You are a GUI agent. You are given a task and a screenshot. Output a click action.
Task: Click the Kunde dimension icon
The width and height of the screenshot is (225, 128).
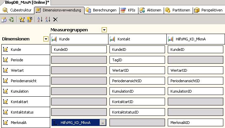pos(5,50)
